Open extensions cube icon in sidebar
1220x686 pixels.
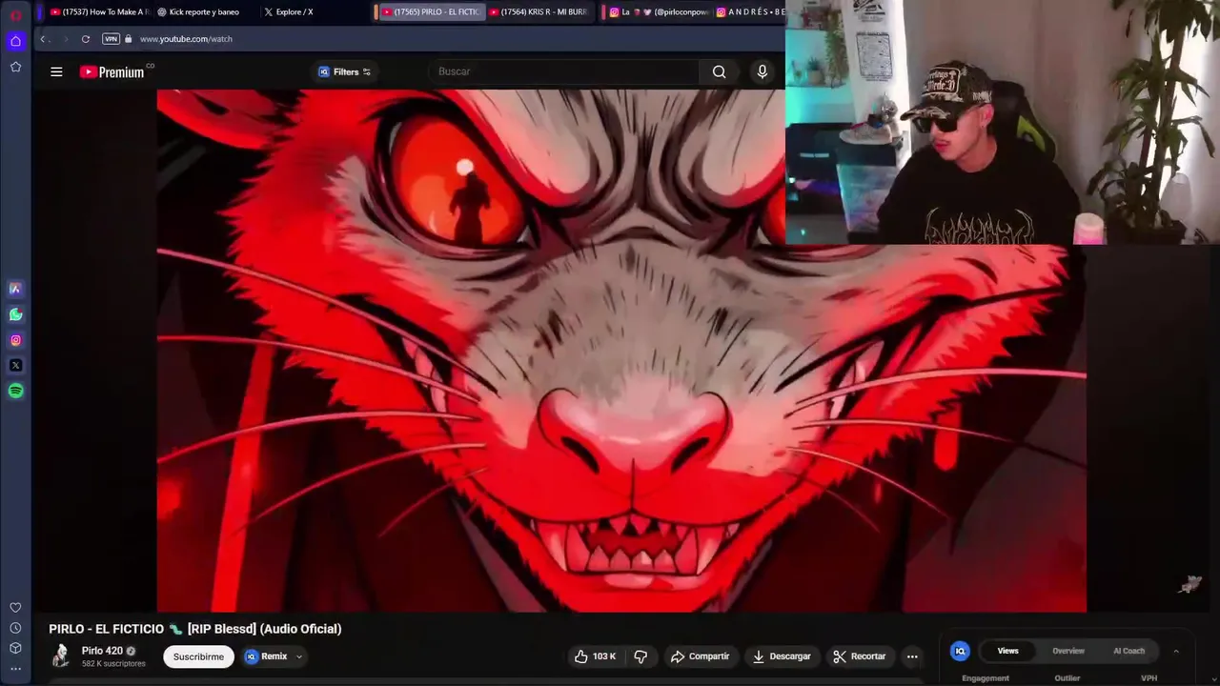[15, 648]
